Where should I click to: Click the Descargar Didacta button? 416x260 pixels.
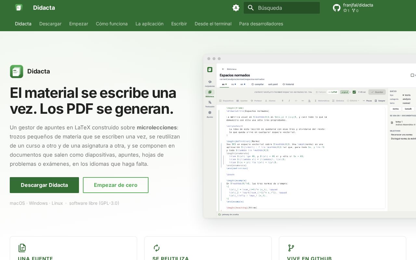[44, 185]
